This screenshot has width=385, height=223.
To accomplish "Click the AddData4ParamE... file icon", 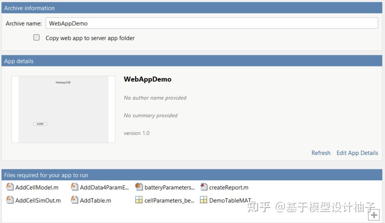I will click(75, 187).
